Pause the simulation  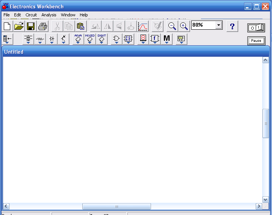pos(256,41)
